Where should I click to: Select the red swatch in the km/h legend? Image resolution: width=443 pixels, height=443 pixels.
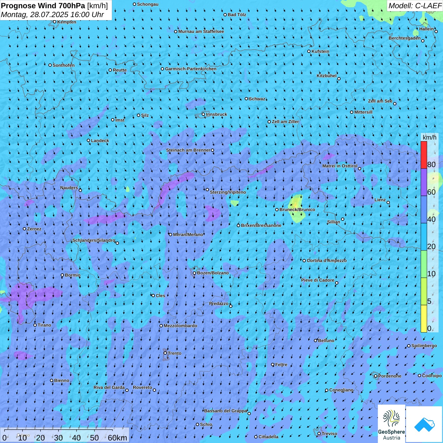point(424,155)
